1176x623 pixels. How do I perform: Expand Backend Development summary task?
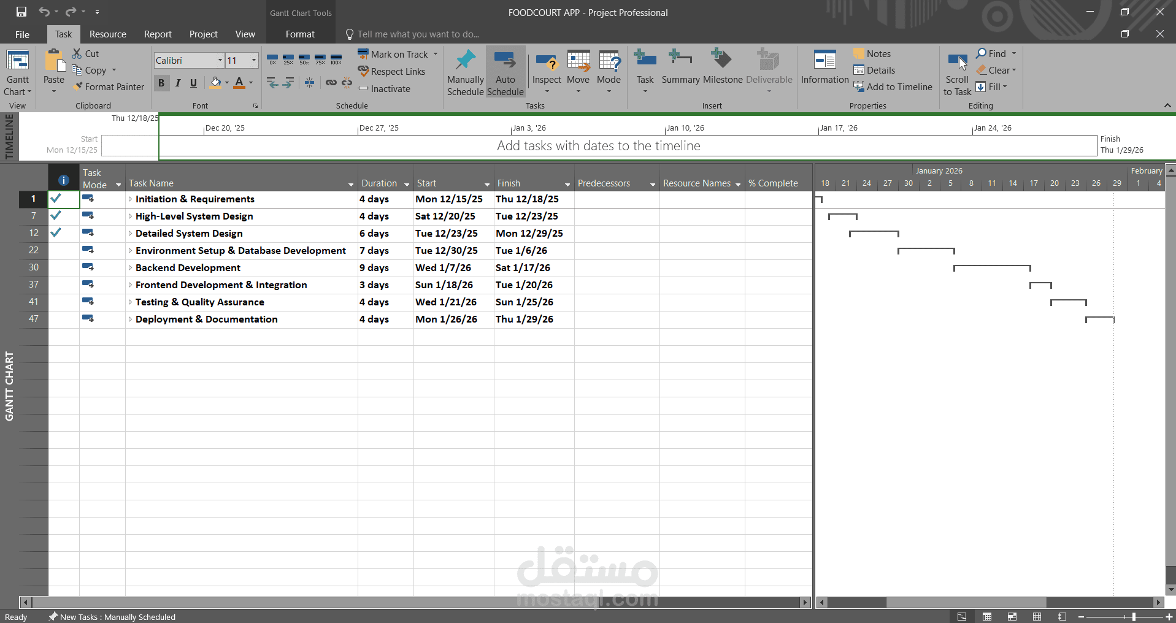130,268
